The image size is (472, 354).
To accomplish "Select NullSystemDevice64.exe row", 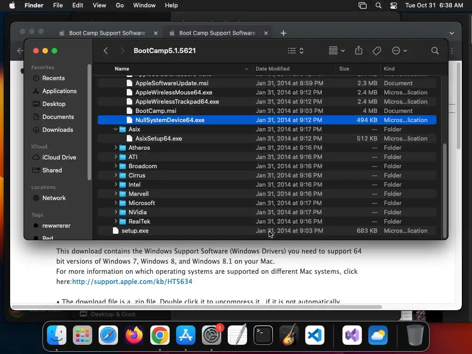I will click(x=267, y=120).
